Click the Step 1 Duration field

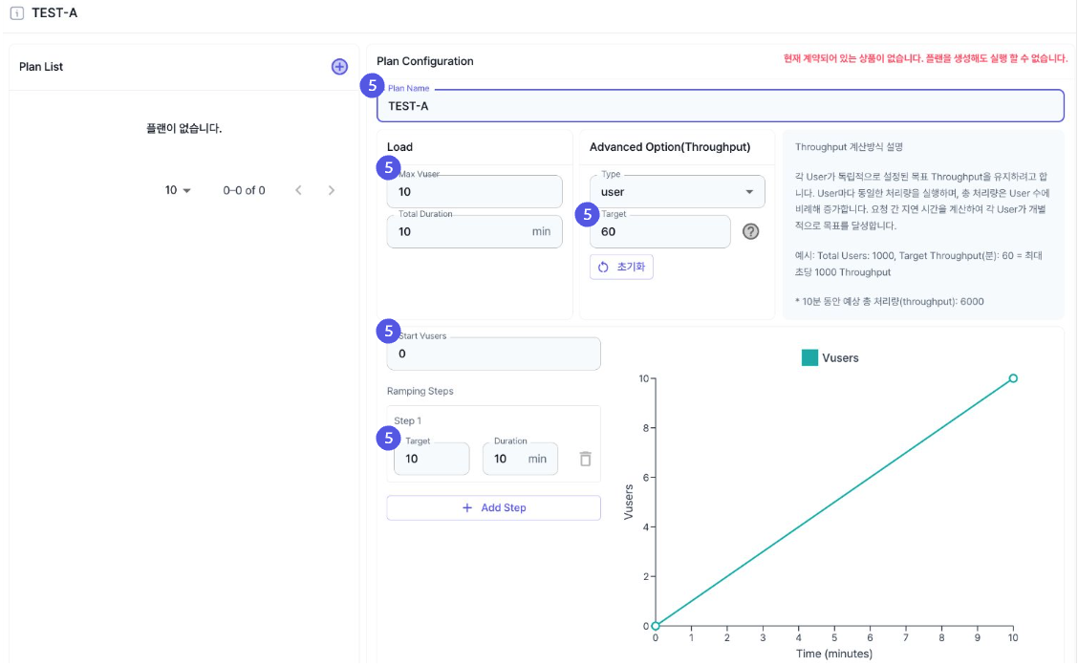(508, 459)
